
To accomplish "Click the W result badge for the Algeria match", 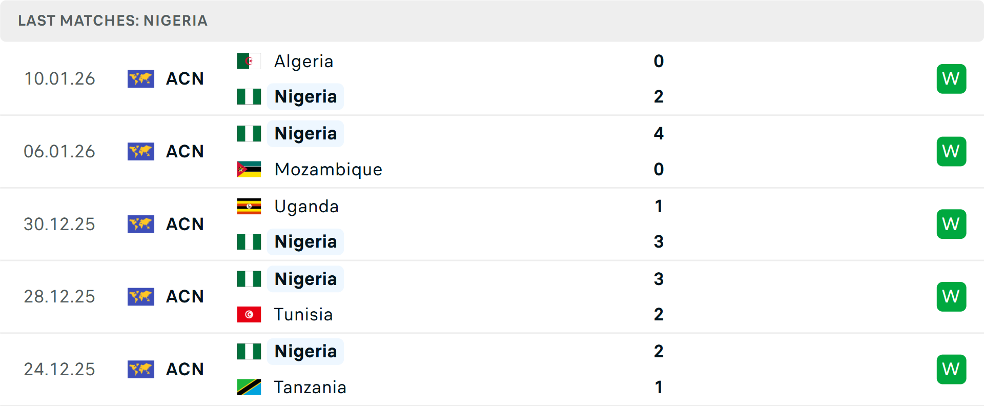I will click(951, 78).
